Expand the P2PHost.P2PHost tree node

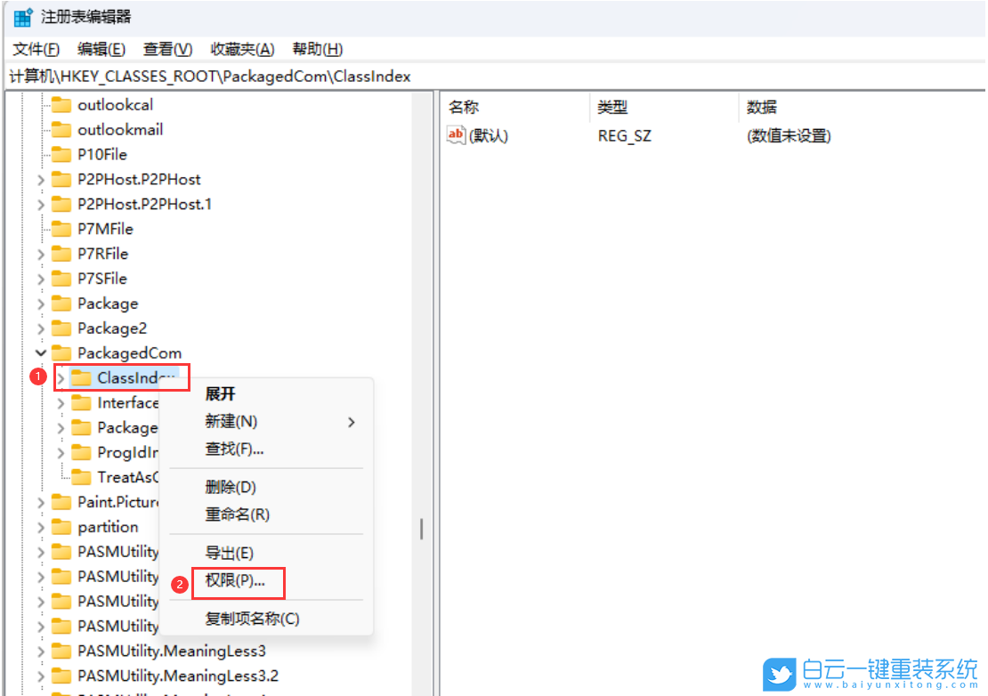[40, 179]
